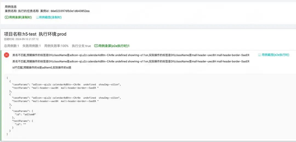Click 执行分支:true text
Screen dimensions: 296x142
tap(81, 46)
